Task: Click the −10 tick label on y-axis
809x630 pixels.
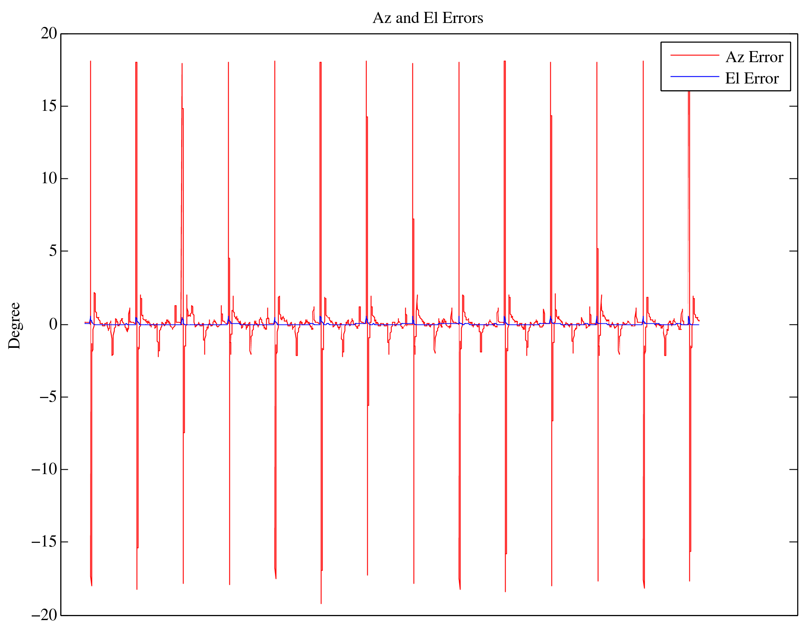Action: click(x=44, y=469)
